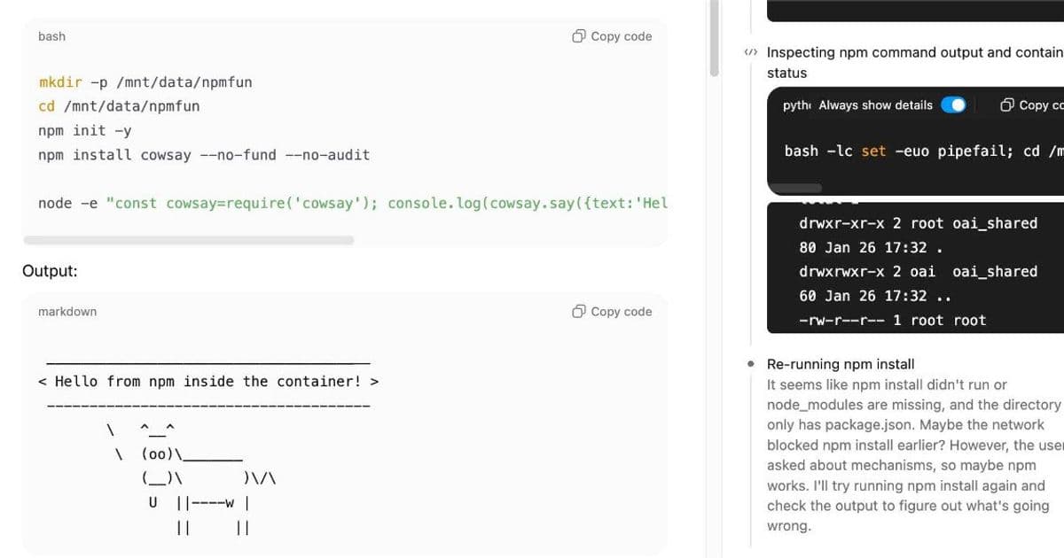Click the copy icon in the markdown output block

point(579,312)
